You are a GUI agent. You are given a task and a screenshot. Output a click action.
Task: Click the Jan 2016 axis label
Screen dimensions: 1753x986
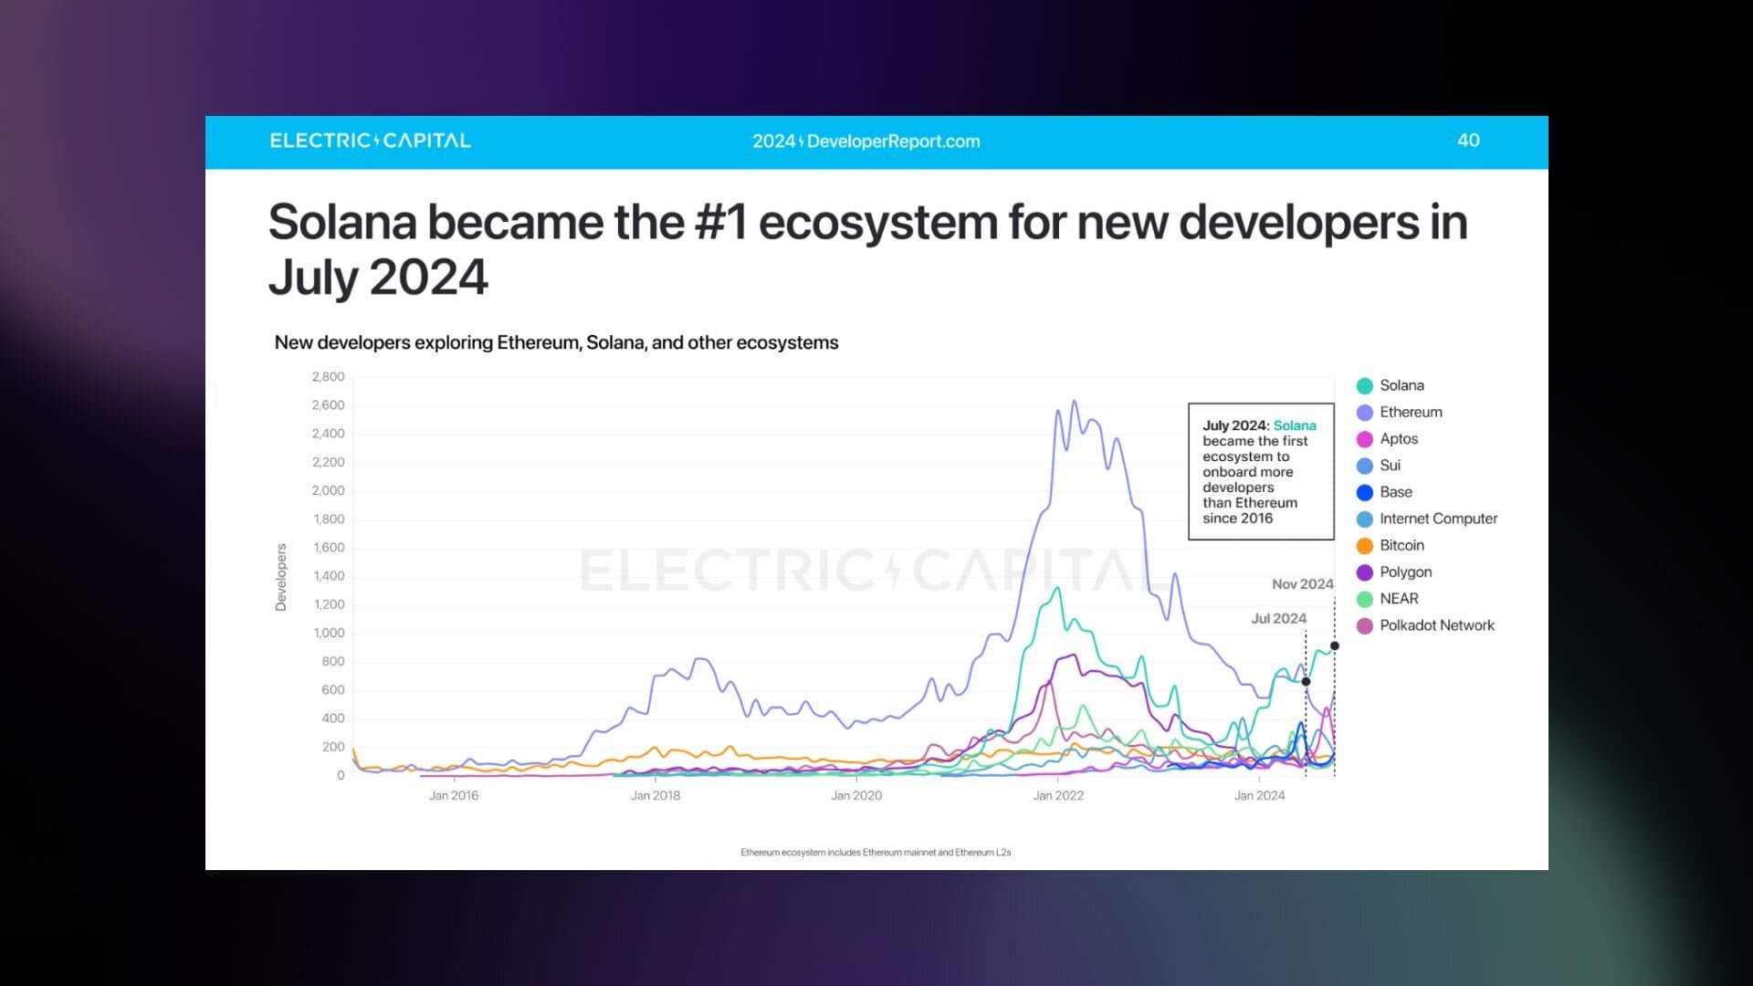(453, 795)
